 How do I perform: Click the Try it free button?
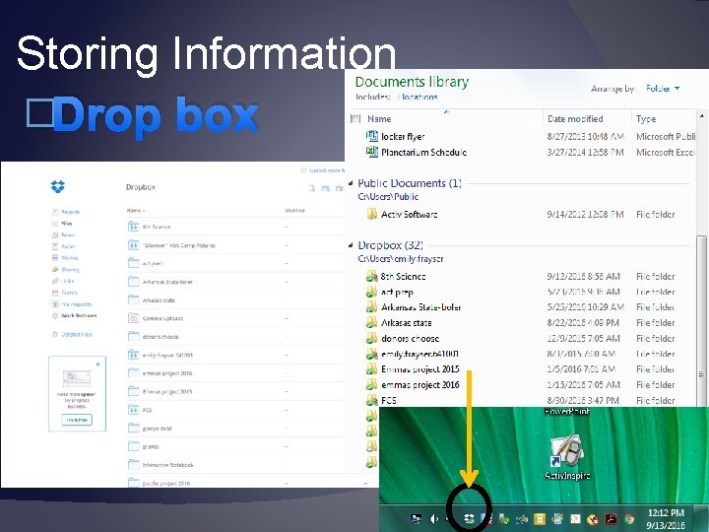(77, 420)
